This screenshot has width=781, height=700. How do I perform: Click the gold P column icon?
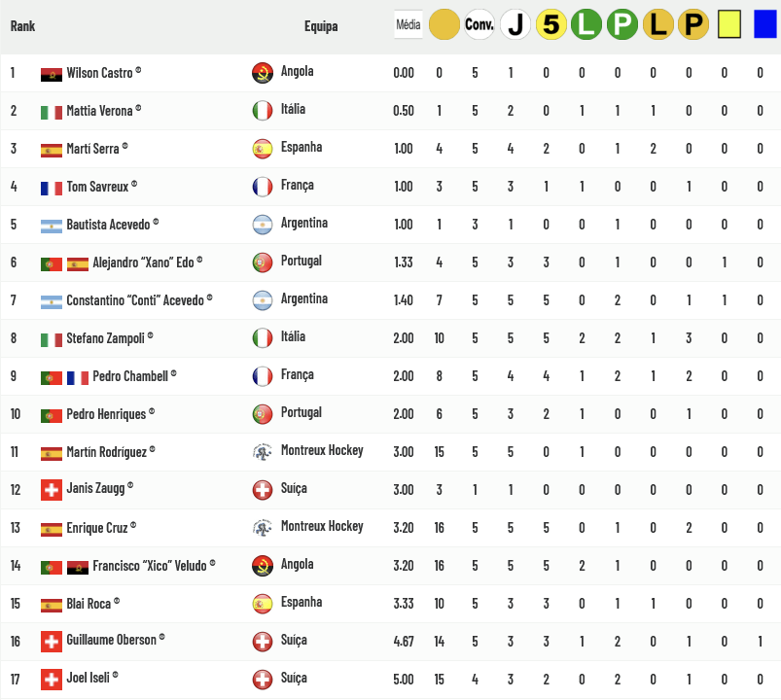coord(692,25)
